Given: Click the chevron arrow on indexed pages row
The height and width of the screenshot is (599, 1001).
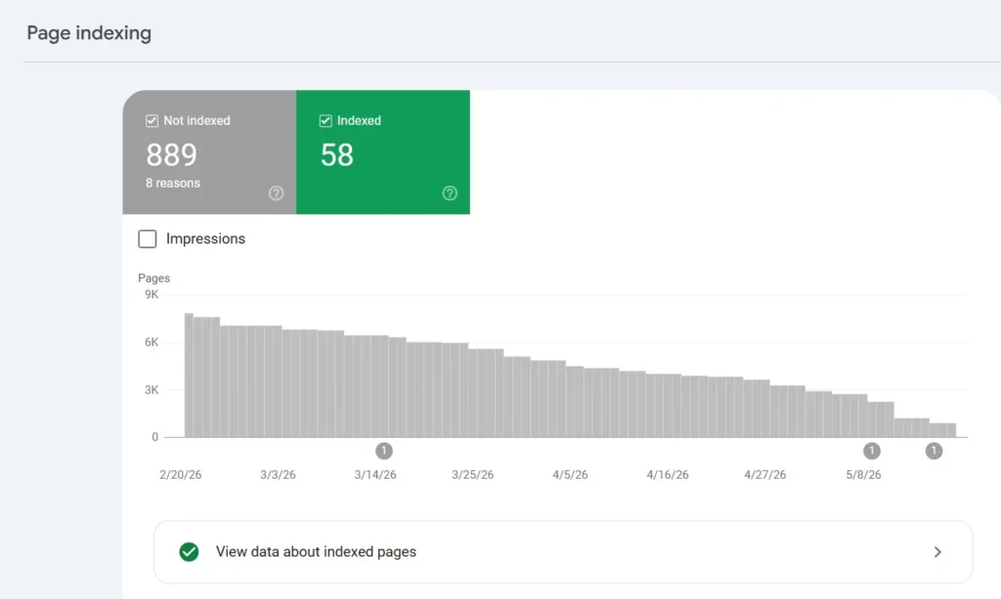Looking at the screenshot, I should [x=937, y=552].
